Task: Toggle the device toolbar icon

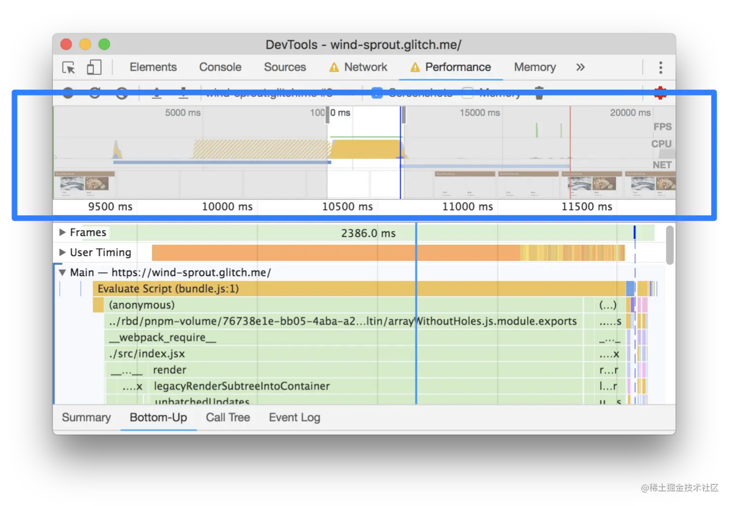Action: (94, 67)
